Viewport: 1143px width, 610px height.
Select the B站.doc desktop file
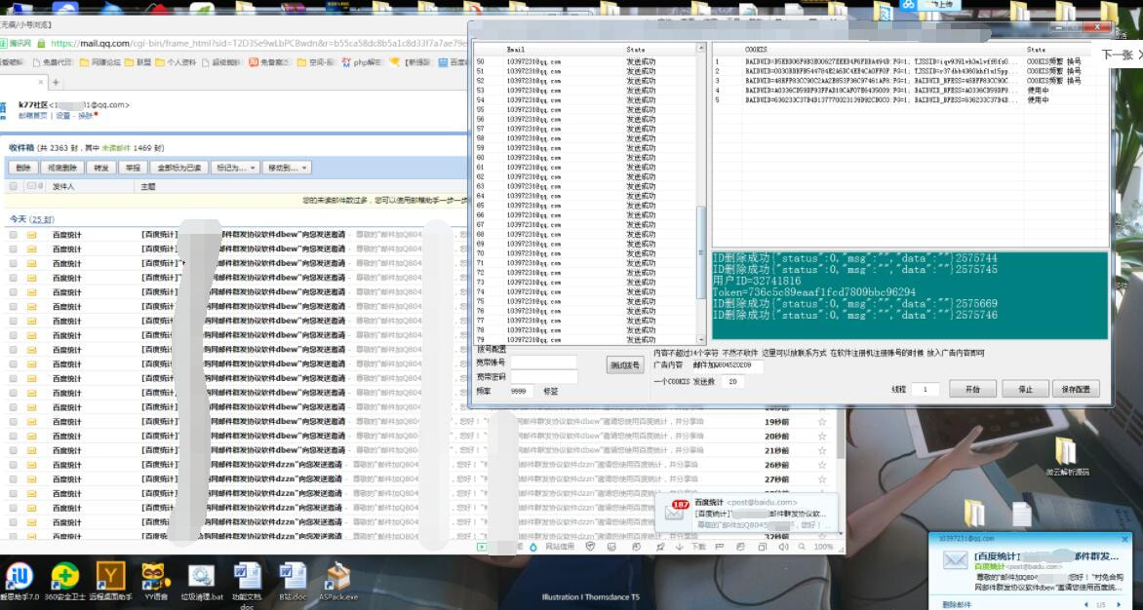(x=293, y=580)
